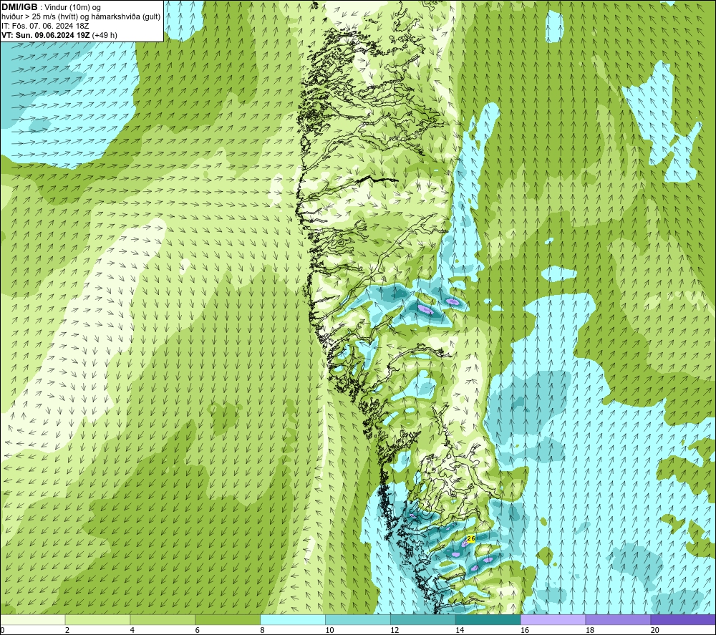Click the colorbar label '8'
716x635 pixels.
pyautogui.click(x=263, y=631)
